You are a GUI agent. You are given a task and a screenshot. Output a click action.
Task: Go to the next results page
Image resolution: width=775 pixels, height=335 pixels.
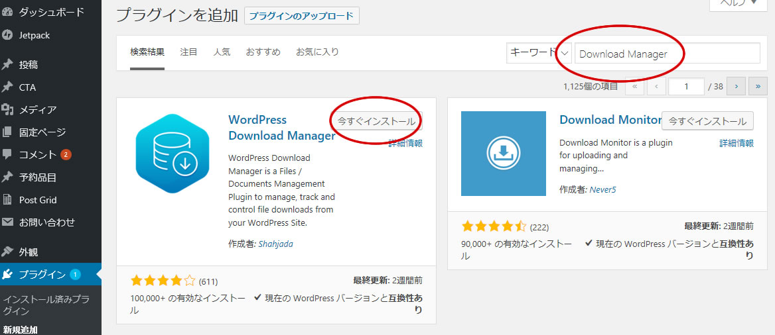pos(736,86)
